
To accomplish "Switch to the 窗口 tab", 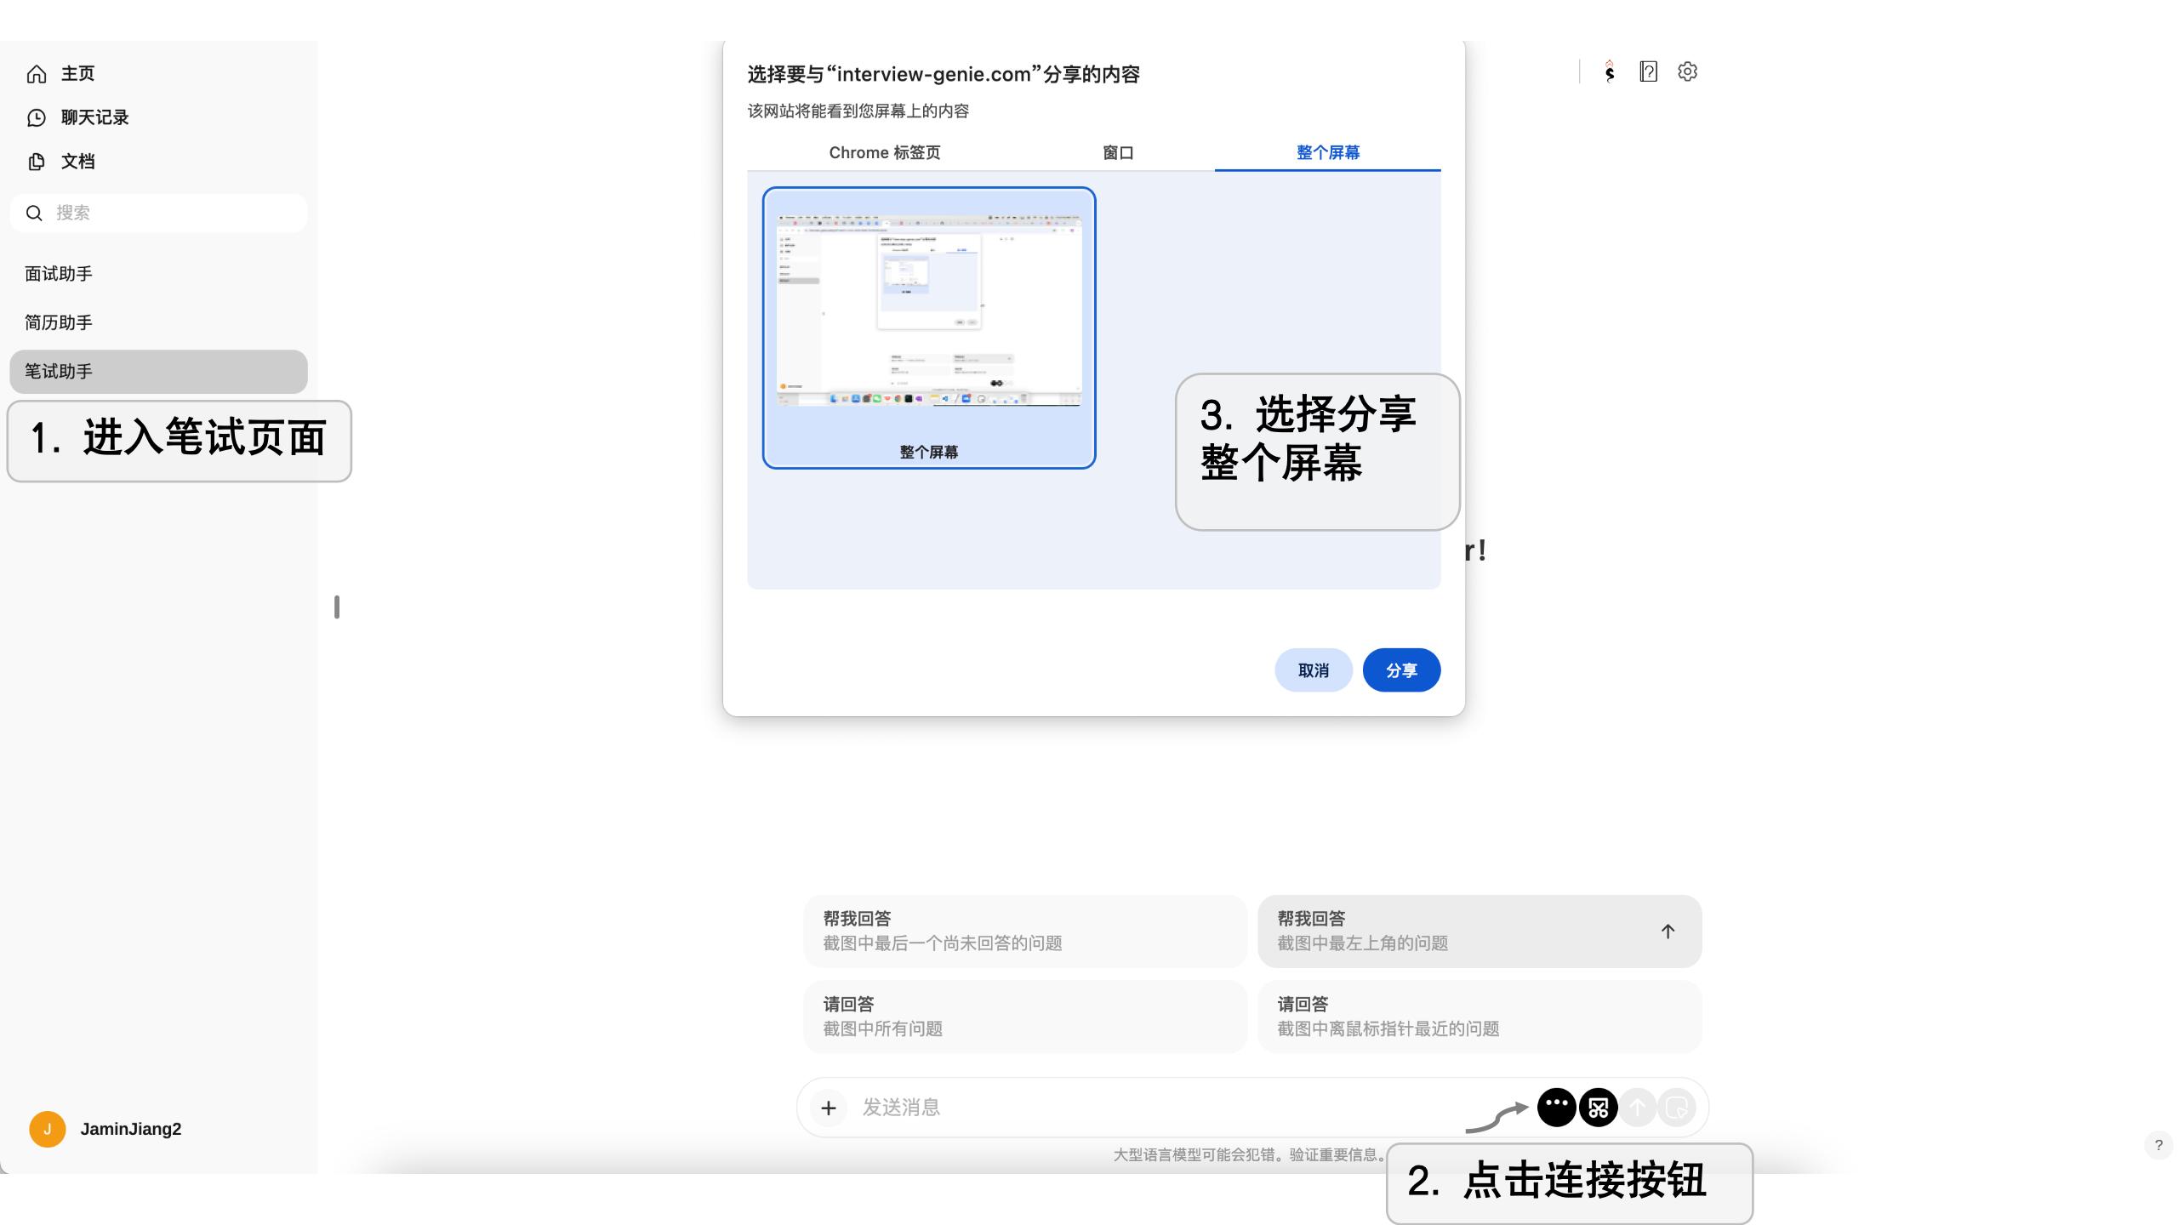I will pyautogui.click(x=1118, y=153).
